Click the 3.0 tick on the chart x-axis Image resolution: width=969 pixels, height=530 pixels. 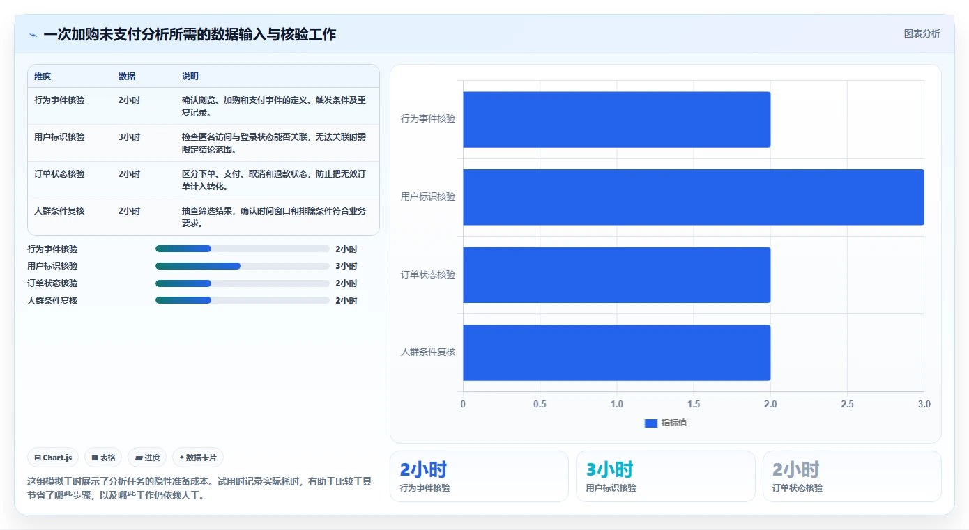(x=924, y=404)
